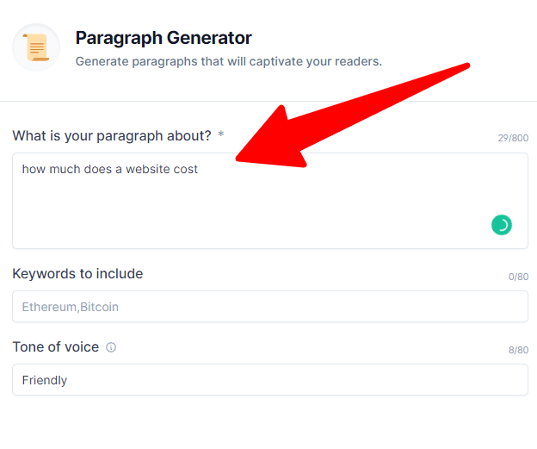Click the "Ethereum,Bitcoin" placeholder text
This screenshot has width=537, height=449.
point(71,307)
